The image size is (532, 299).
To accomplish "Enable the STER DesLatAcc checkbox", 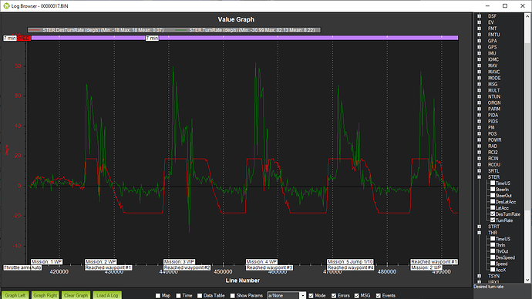I will (493, 201).
